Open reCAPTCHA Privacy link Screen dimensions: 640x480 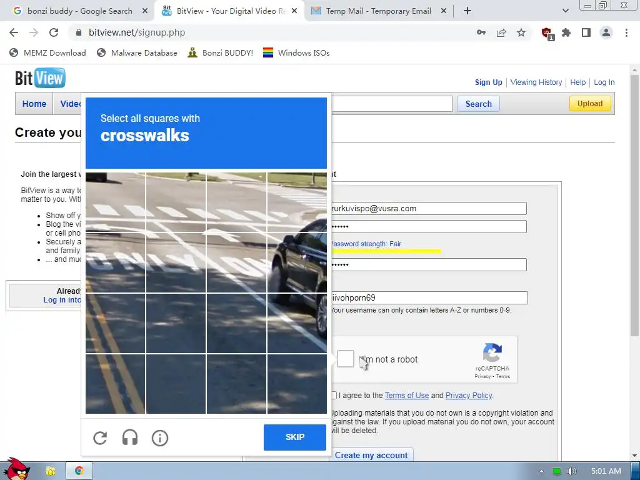482,376
